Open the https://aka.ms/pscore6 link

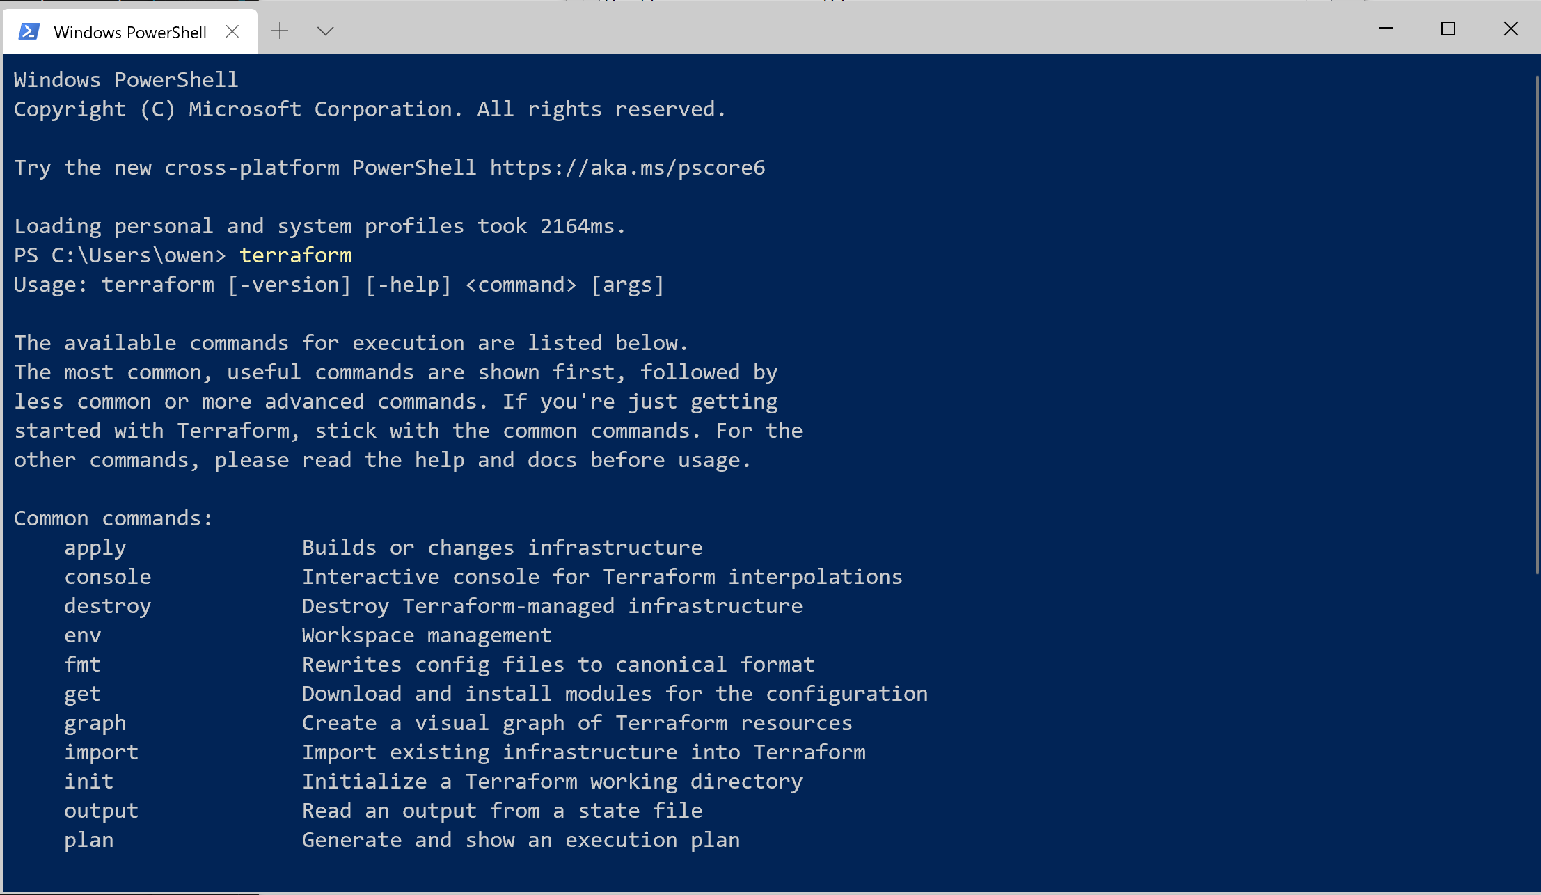[626, 167]
